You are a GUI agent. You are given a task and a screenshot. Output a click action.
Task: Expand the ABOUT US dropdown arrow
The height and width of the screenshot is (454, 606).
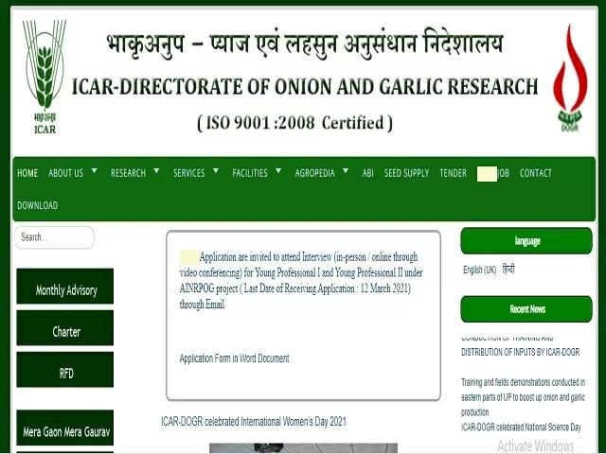[95, 170]
